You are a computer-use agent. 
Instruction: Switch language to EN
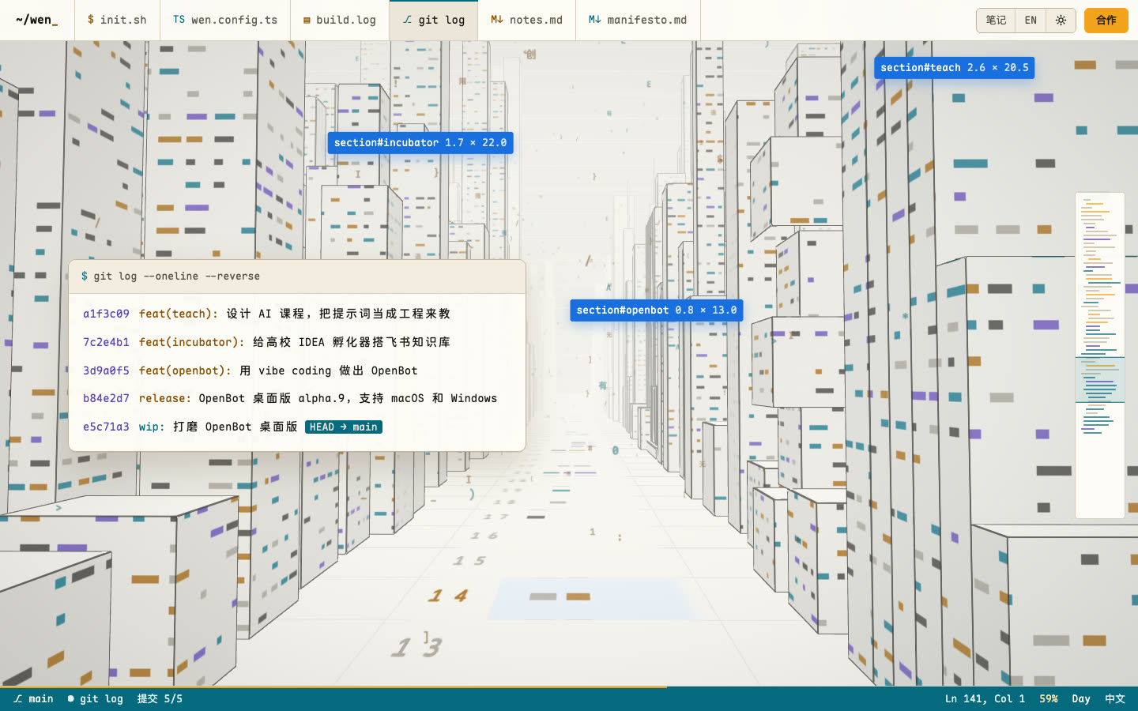(x=1031, y=21)
